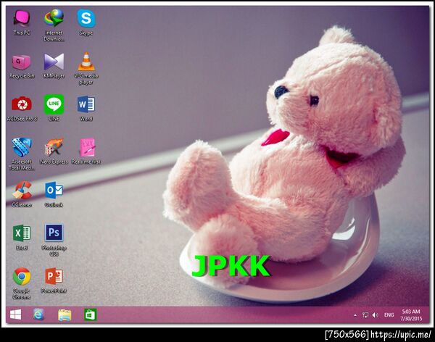Open the Windows Start button

click(x=15, y=314)
